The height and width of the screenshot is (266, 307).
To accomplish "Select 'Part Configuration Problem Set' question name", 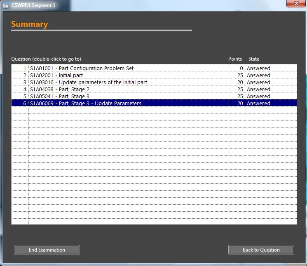I will click(82, 68).
